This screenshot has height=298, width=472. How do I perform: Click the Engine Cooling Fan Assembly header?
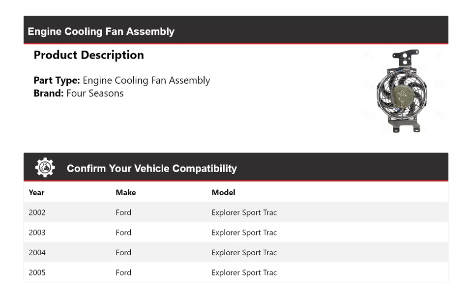point(101,31)
